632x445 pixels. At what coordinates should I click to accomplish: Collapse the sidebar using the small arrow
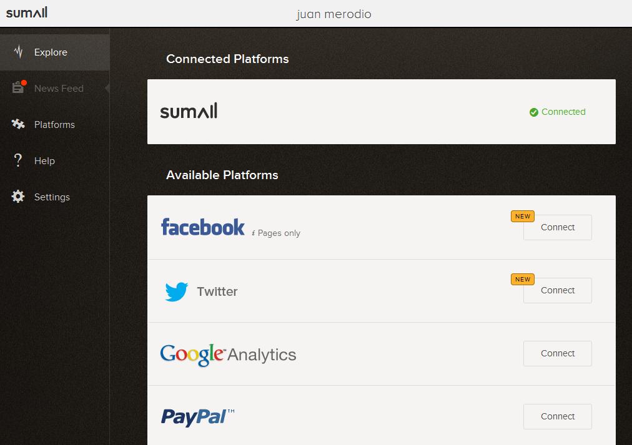(107, 88)
